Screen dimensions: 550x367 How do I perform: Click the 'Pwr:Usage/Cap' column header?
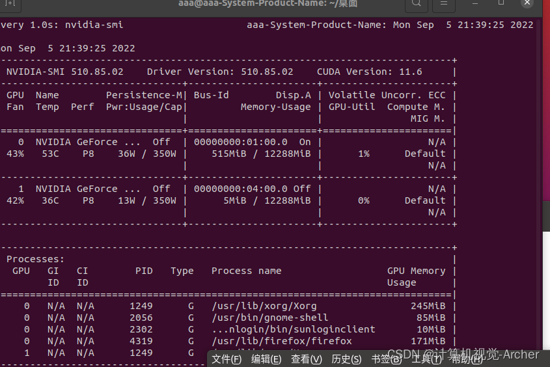(x=144, y=107)
